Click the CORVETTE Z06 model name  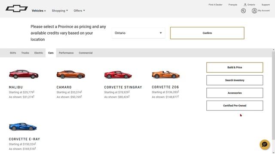pyautogui.click(x=165, y=87)
